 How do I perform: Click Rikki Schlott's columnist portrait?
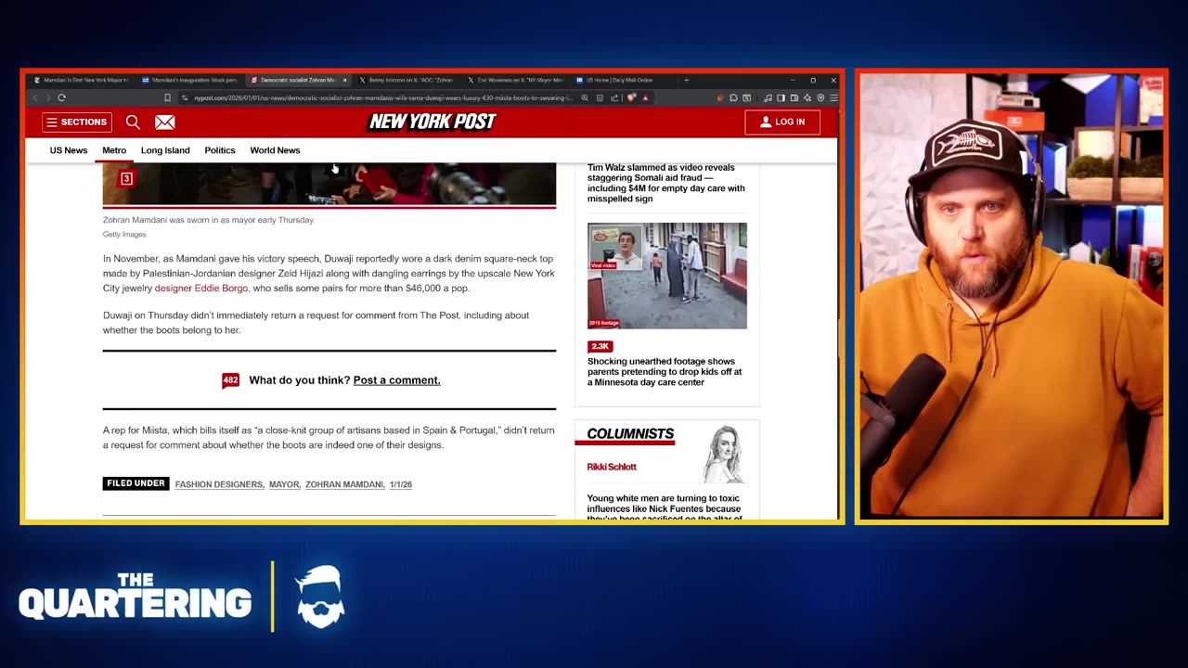(x=725, y=455)
